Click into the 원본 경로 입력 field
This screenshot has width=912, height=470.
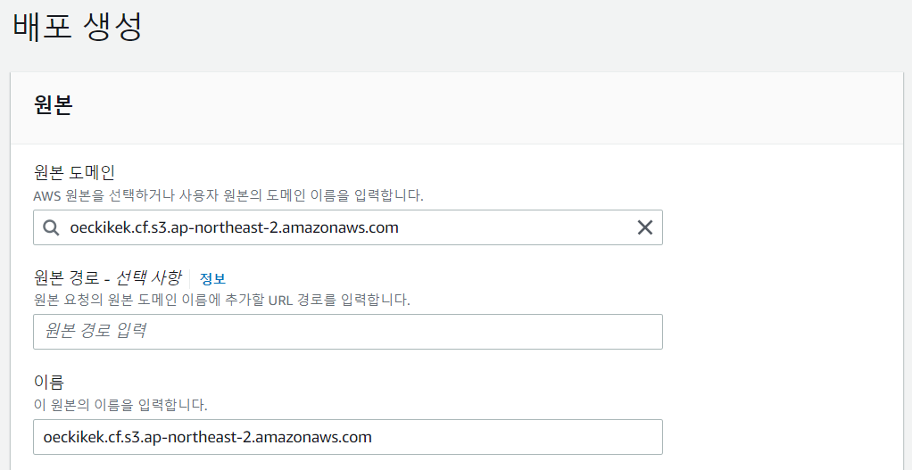click(348, 332)
